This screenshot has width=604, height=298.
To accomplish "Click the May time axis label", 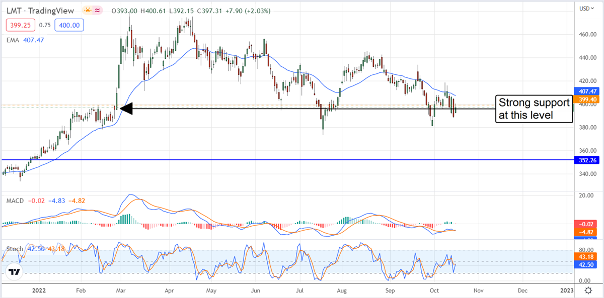I will [211, 290].
